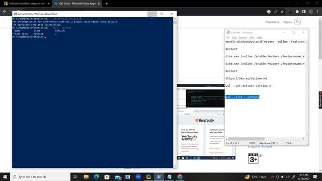
Task: Open the Windows Start menu
Action: tap(5, 176)
